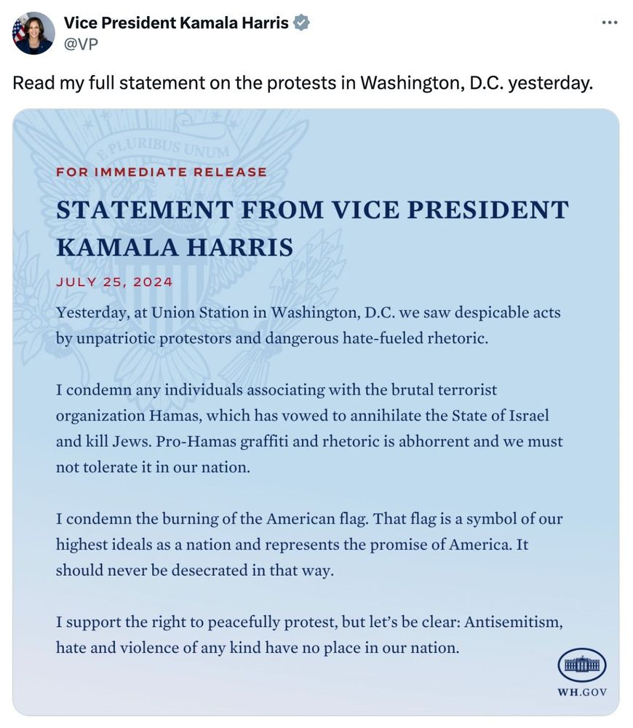Click the JULY 25, 2024 date line

[x=114, y=282]
